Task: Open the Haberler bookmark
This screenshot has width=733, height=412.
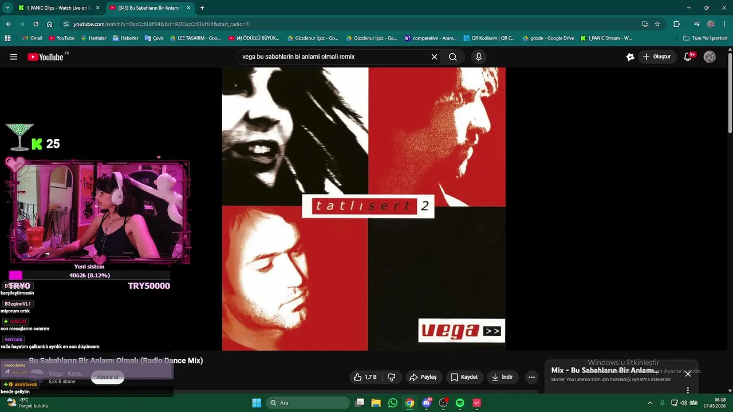Action: click(125, 38)
